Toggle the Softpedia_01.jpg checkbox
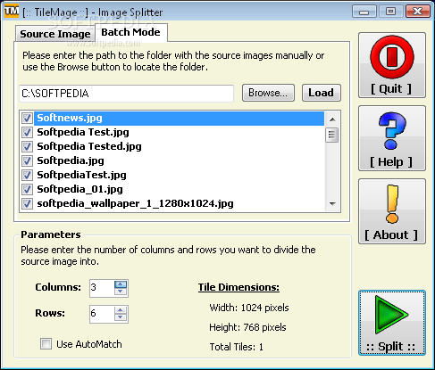435x370 pixels. 27,189
